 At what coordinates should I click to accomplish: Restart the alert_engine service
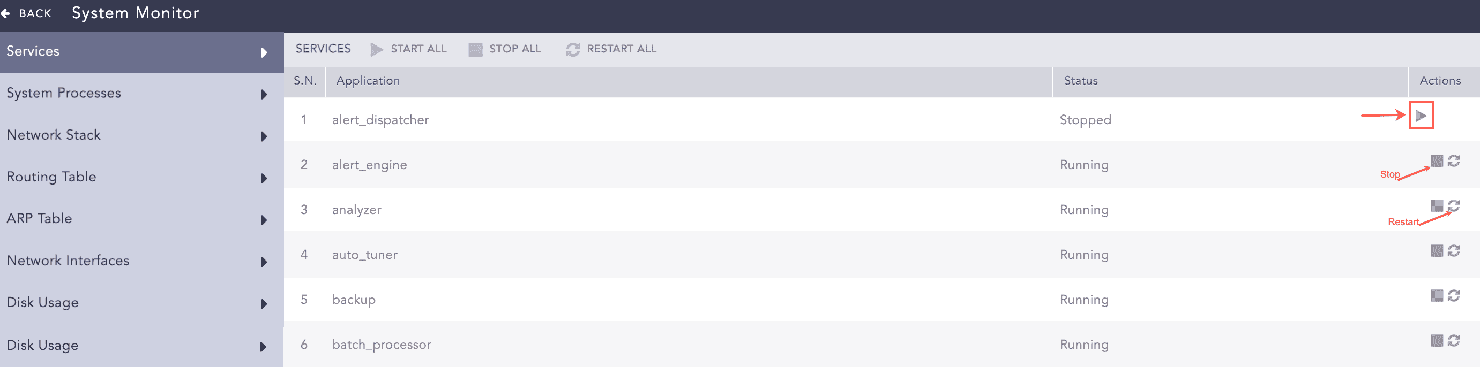click(x=1454, y=160)
